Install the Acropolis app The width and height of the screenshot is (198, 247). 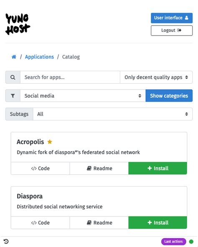[x=157, y=168]
